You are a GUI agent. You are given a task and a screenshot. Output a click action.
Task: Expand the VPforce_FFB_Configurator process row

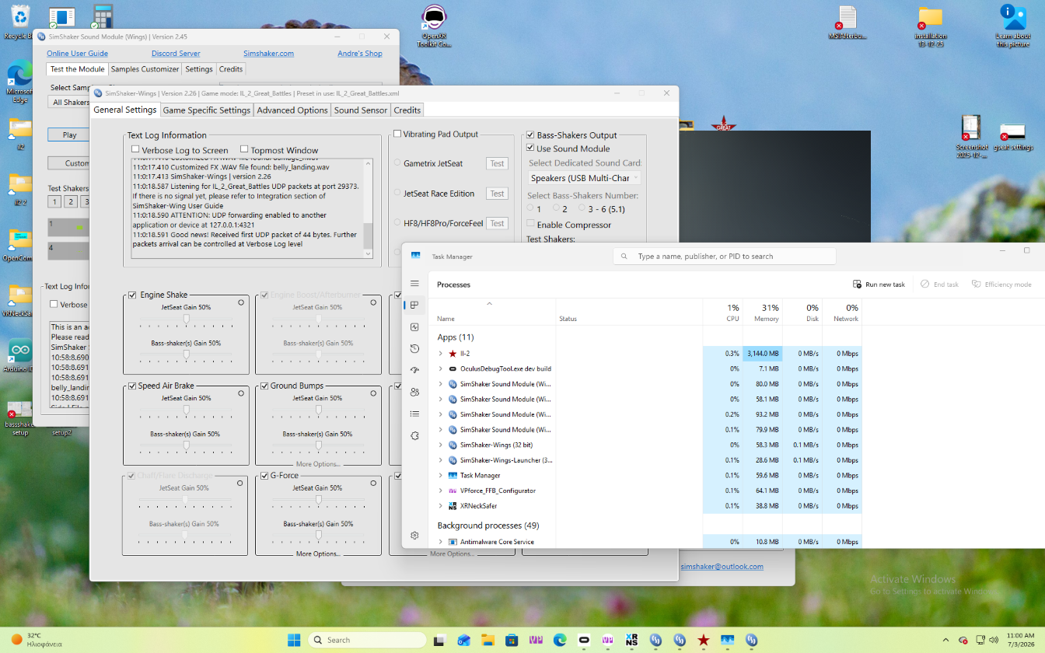point(441,491)
